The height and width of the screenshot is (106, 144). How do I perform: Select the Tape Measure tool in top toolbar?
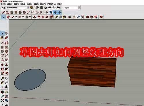(x=56, y=17)
